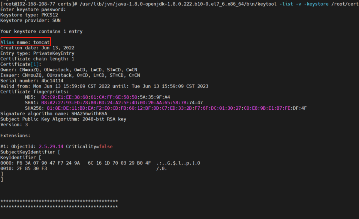Click the Owner CN=xuZQ line
The height and width of the screenshot is (219, 359).
(69, 70)
